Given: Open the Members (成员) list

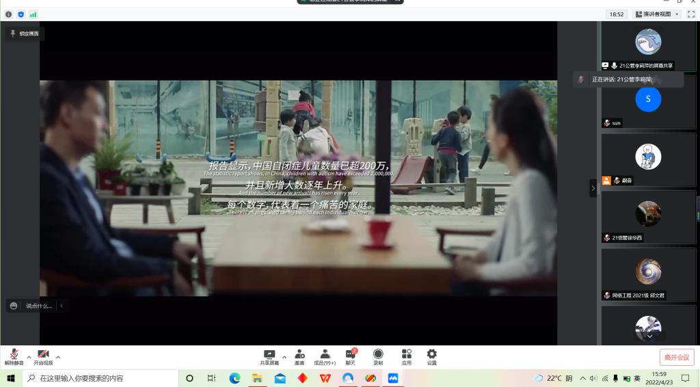Looking at the screenshot, I should pos(325,357).
